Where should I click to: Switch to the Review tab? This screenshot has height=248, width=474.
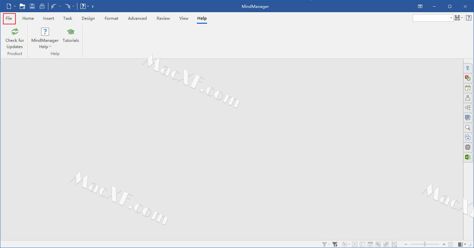163,18
